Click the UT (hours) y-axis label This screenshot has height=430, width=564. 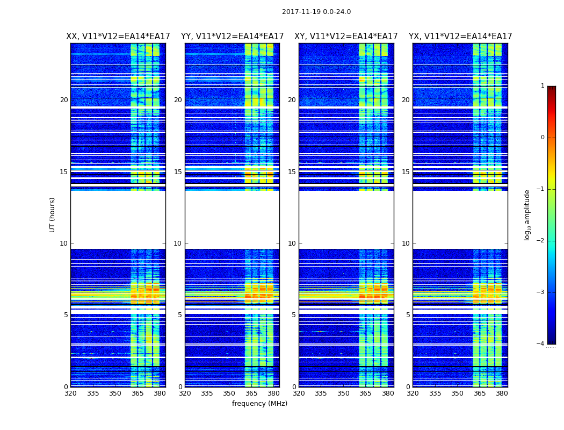[x=53, y=214]
